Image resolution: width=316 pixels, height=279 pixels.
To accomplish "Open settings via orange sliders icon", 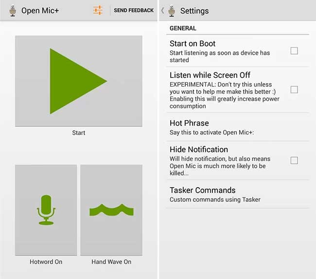I will tap(98, 10).
